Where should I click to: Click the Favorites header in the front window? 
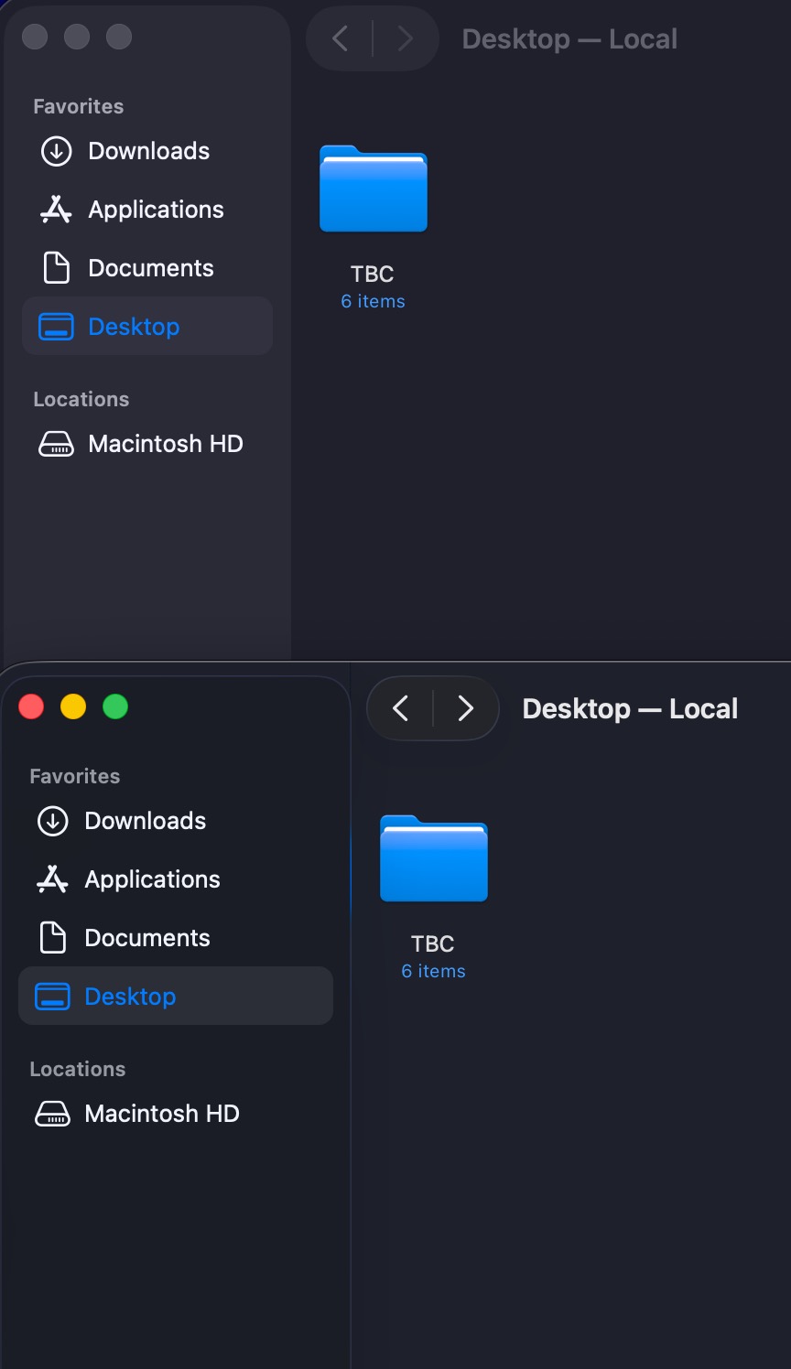click(x=75, y=776)
